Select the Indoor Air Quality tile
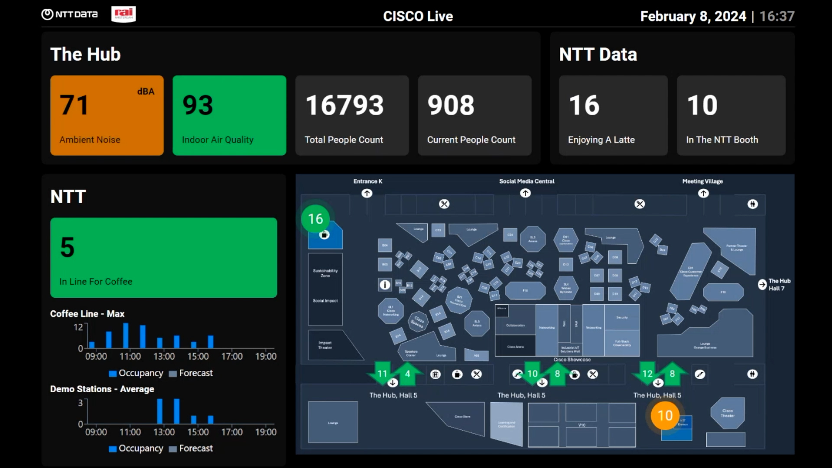The height and width of the screenshot is (468, 832). 229,115
